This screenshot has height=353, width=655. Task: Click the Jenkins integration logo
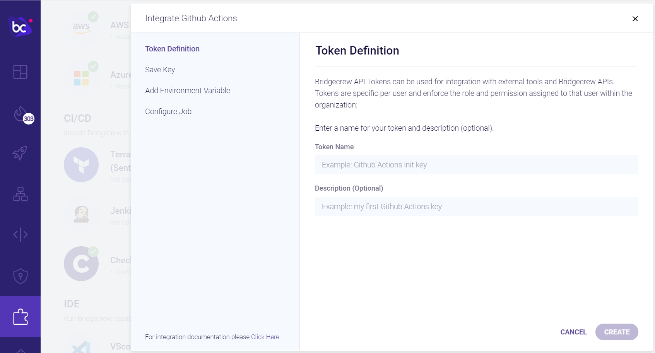point(81,214)
